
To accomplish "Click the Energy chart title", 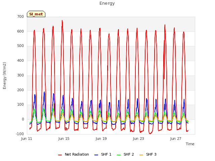I will pos(107,3).
